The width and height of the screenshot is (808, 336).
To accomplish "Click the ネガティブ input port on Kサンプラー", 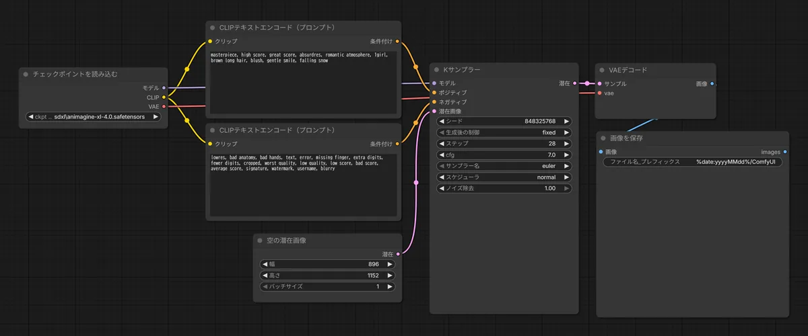I will point(434,102).
